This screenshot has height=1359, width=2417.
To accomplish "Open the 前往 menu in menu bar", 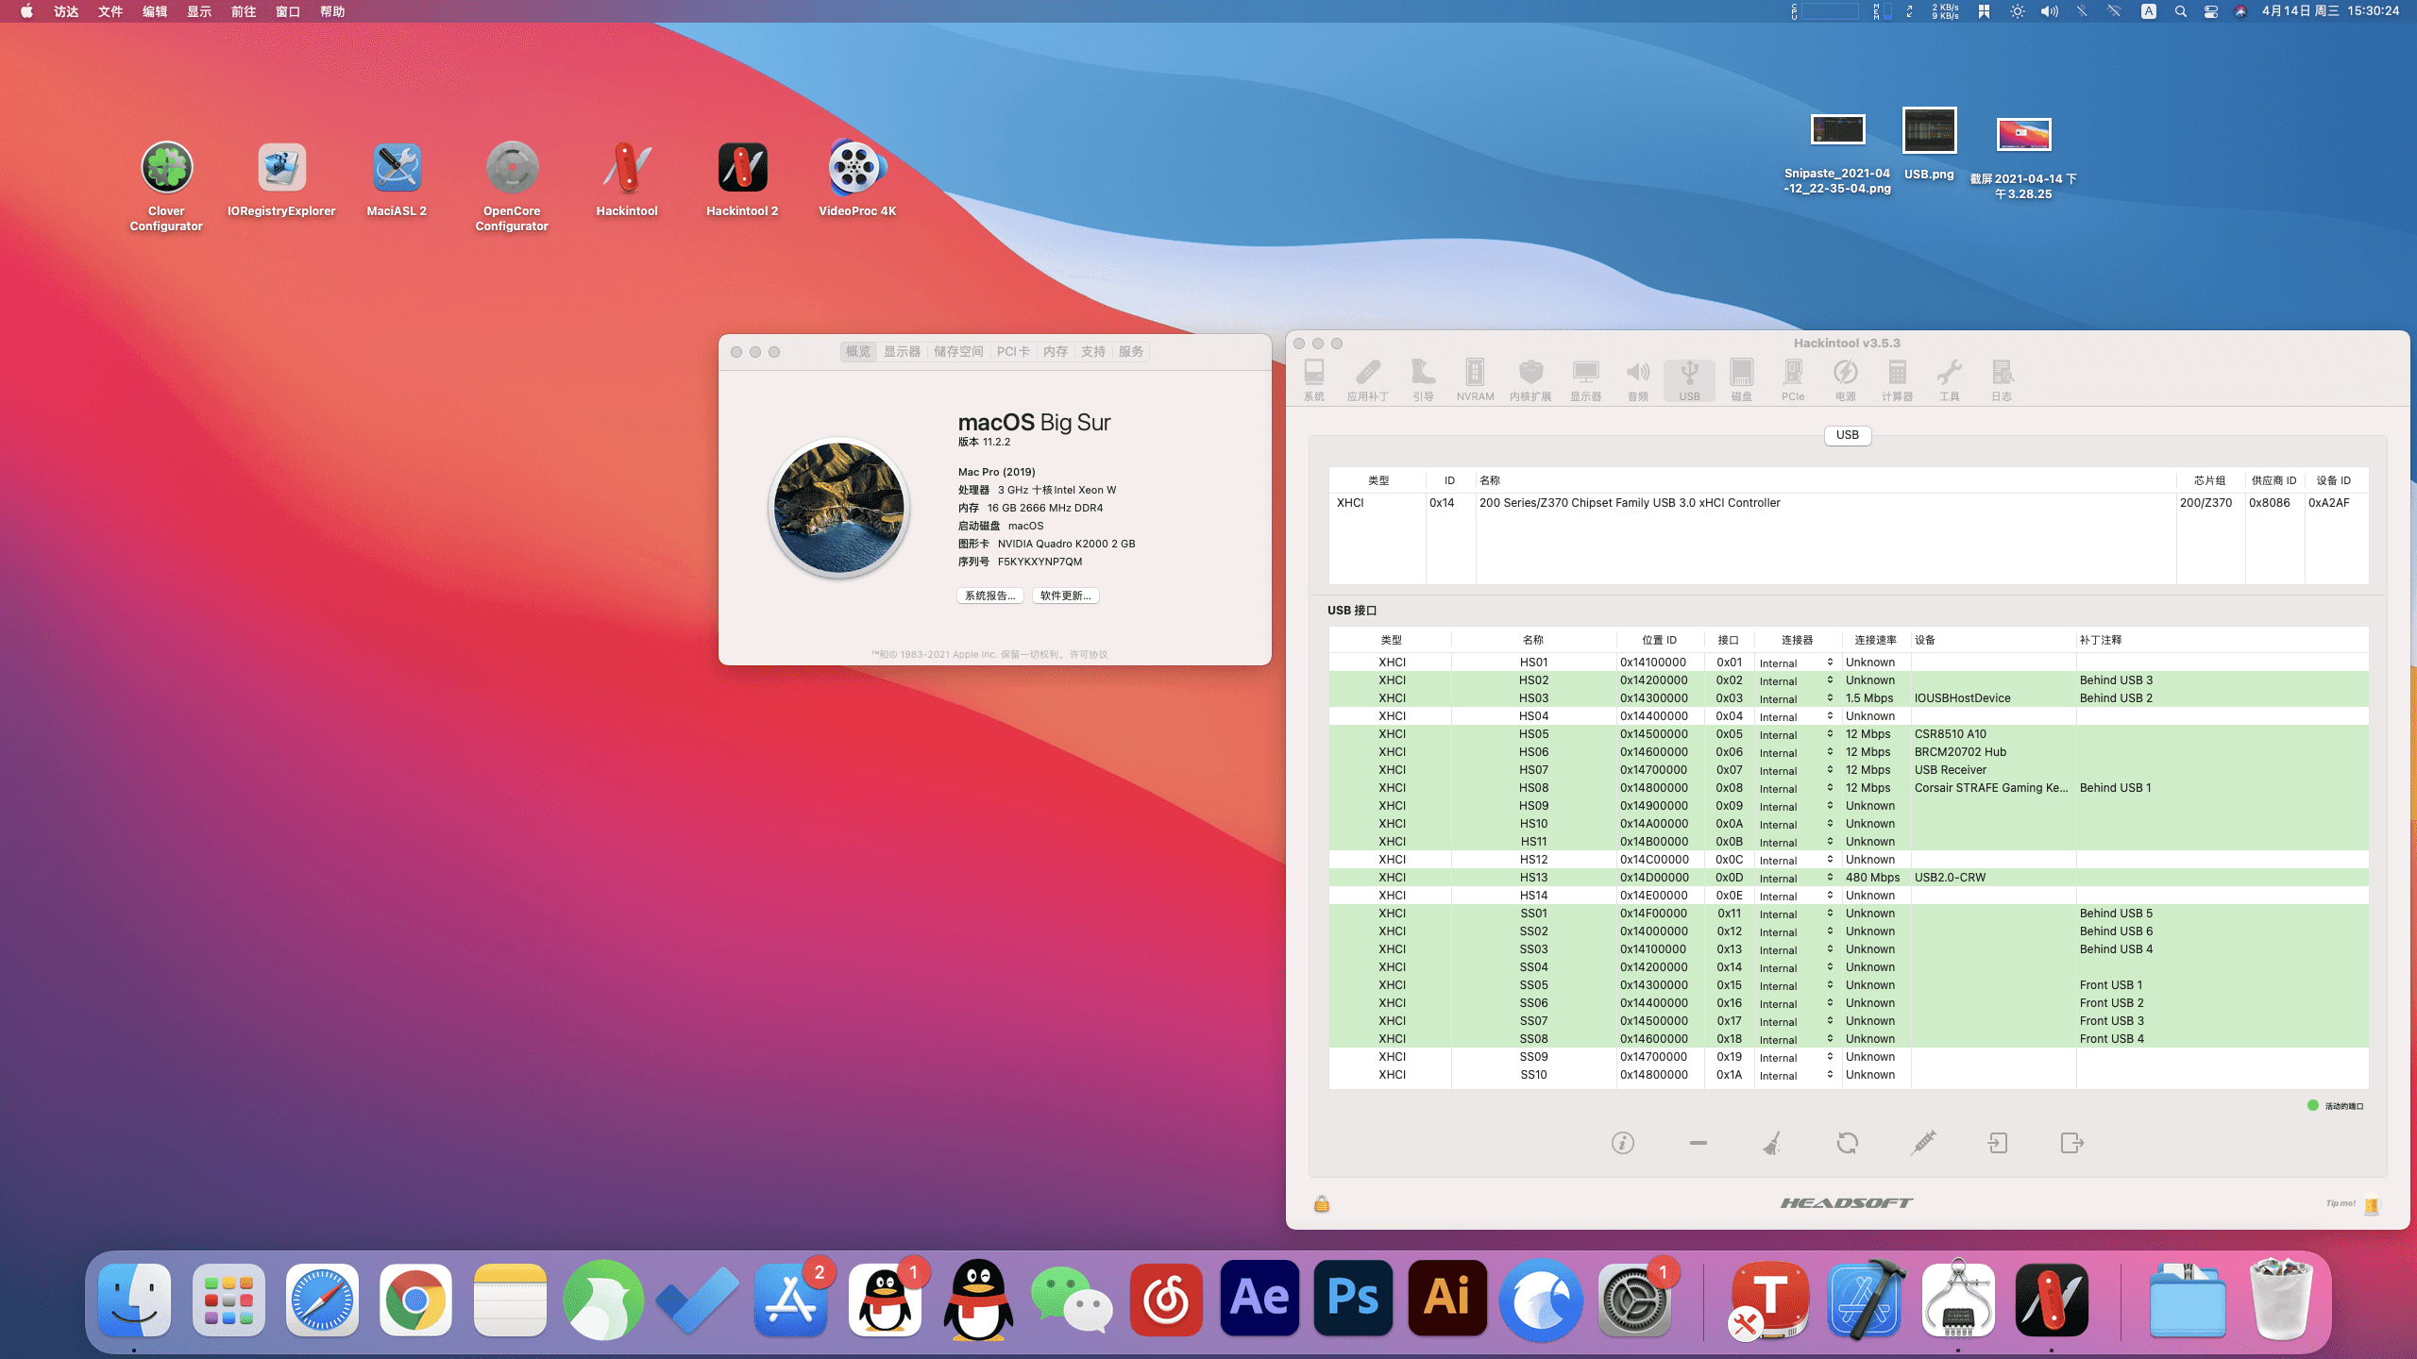I will [244, 11].
